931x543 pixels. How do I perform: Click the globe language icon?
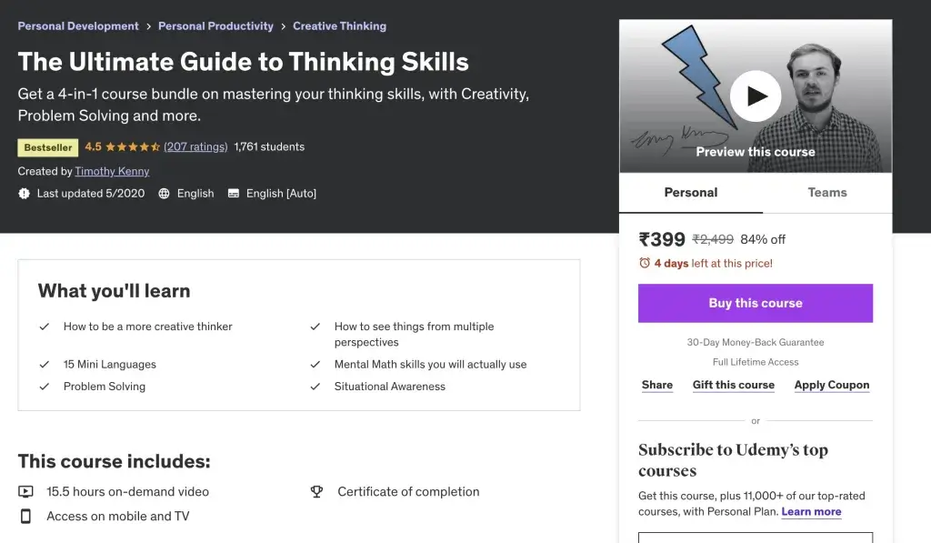click(x=165, y=194)
